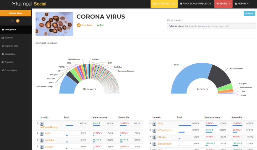The width and height of the screenshot is (257, 150).
Task: Click the flag icon under Corona Virus
Action: coord(12,21)
